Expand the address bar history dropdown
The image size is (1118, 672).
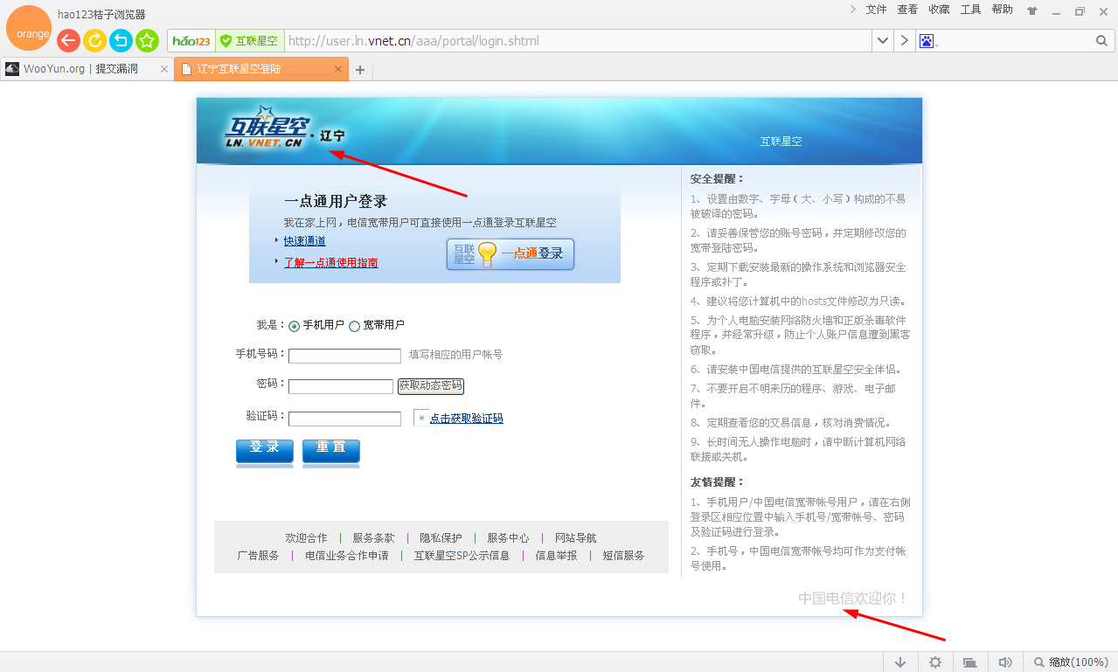tap(883, 41)
